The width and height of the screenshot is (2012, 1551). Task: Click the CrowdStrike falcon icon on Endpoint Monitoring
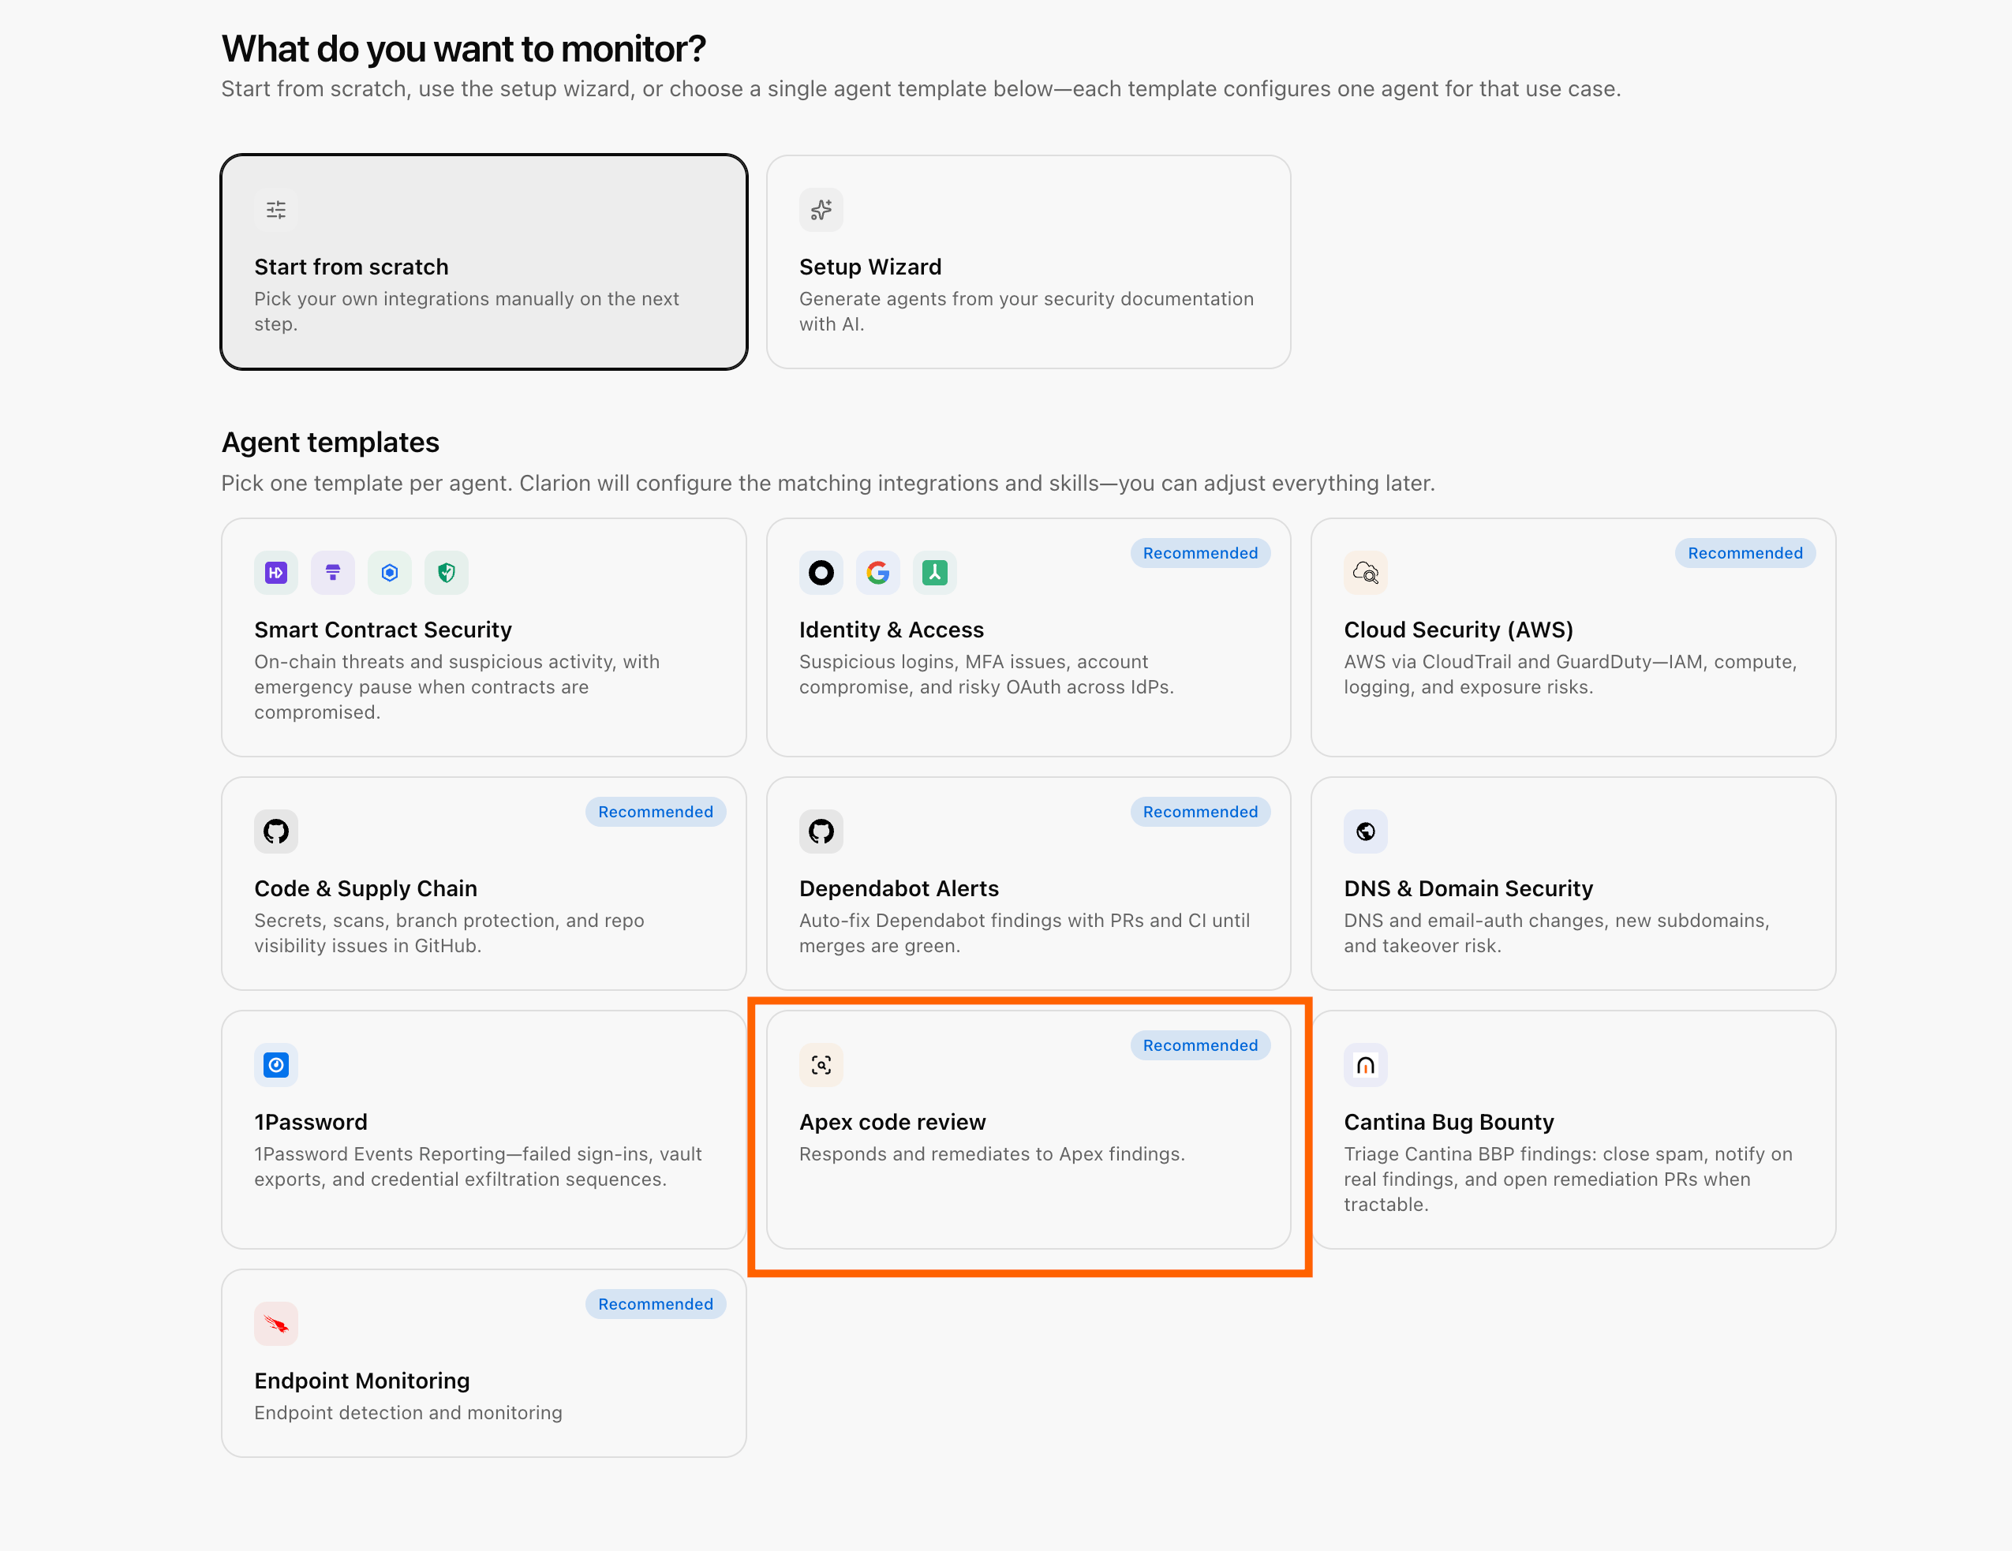click(275, 1325)
